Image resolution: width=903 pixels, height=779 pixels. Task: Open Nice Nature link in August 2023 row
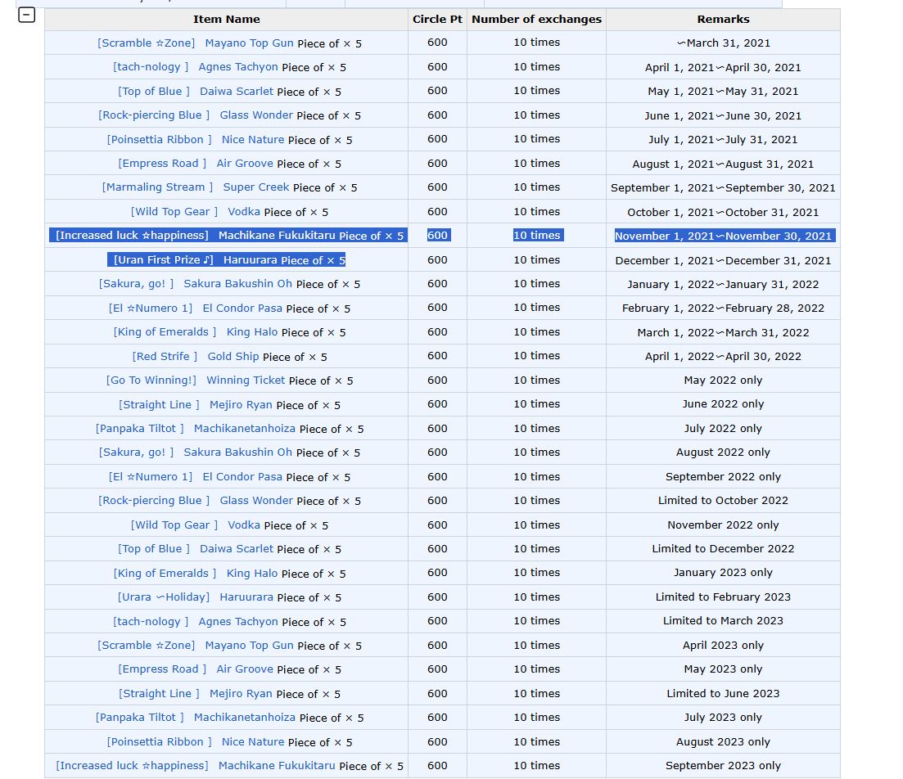click(x=253, y=741)
